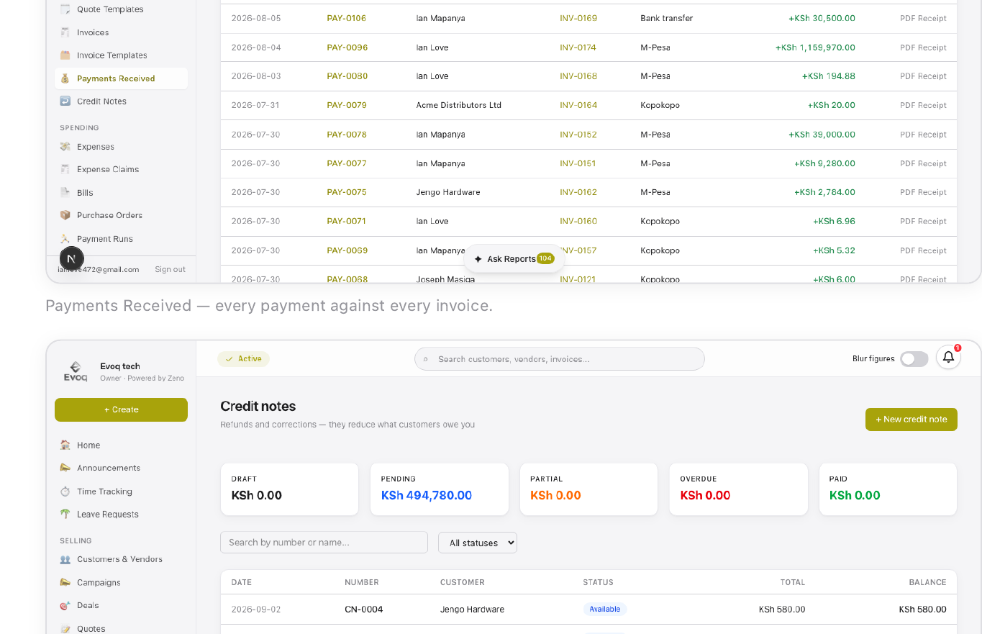This screenshot has height=634, width=982.
Task: Open PDF Receipt for PAY-0079
Action: click(923, 105)
